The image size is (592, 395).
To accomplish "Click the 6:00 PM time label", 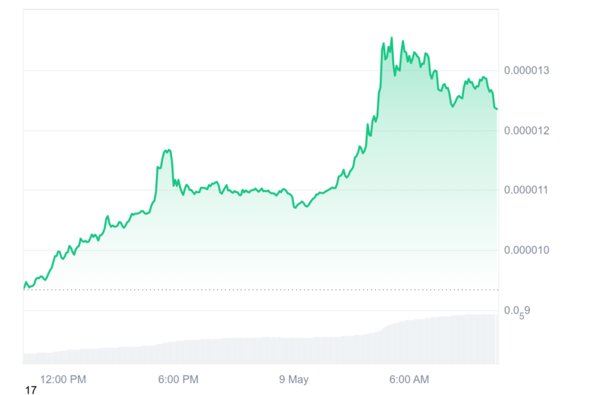I will click(178, 379).
